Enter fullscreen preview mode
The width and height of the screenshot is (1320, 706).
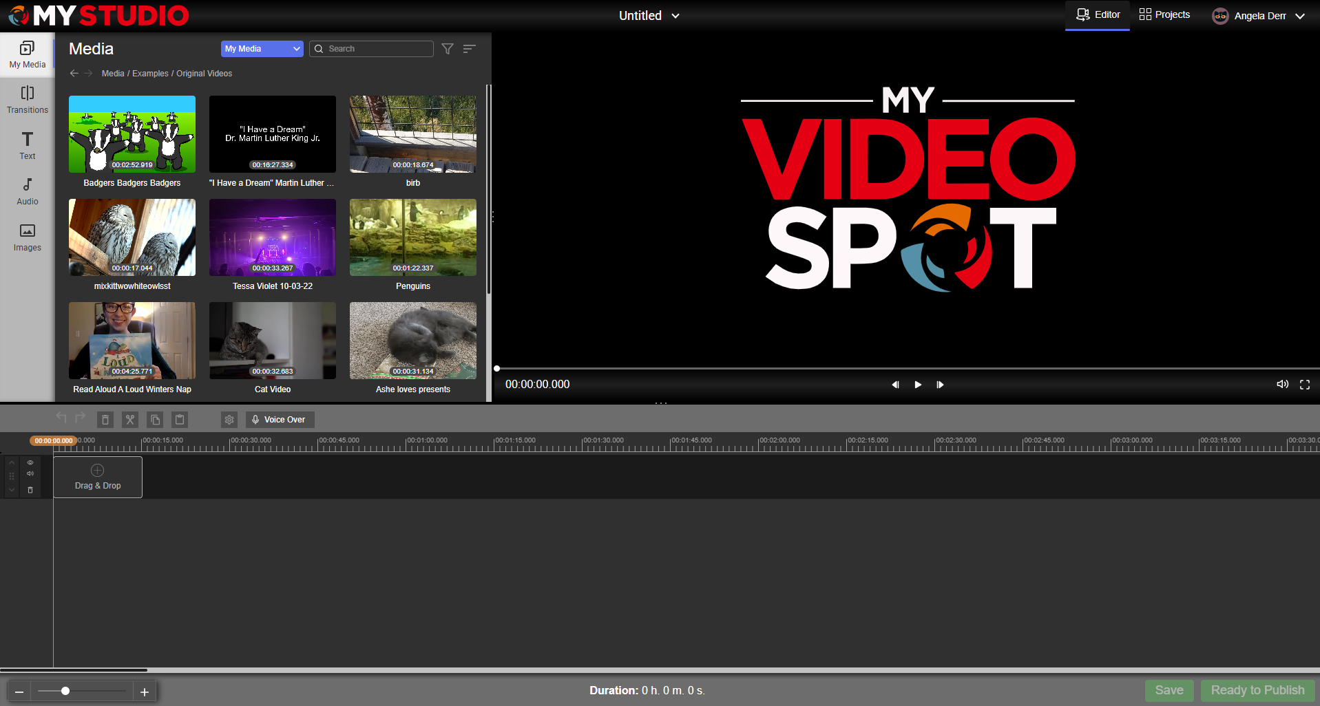click(x=1304, y=385)
